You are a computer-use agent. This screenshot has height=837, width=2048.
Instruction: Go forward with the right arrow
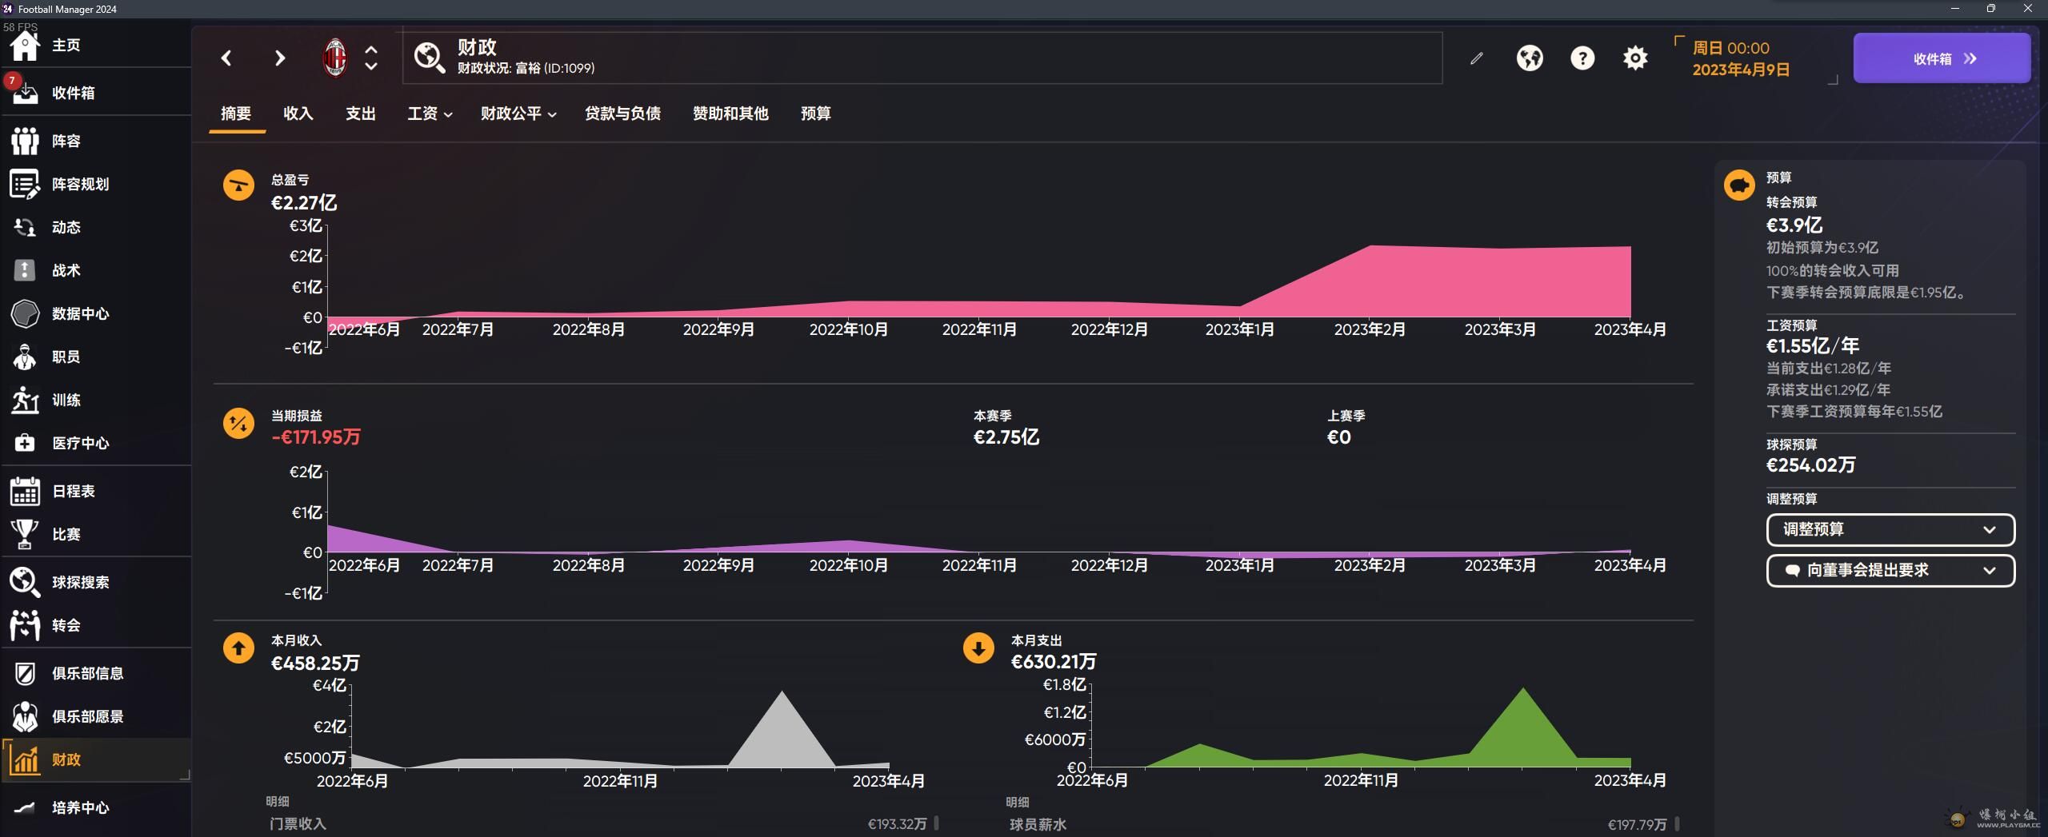tap(279, 58)
